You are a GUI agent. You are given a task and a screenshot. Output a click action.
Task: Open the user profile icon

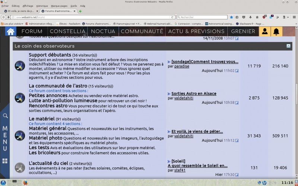click(264, 31)
